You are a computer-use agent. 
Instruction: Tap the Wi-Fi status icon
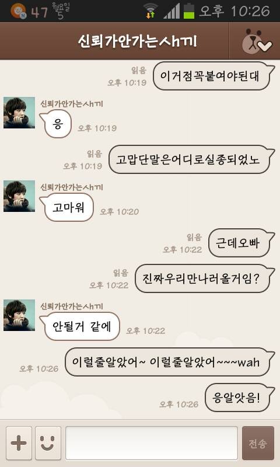coord(150,11)
